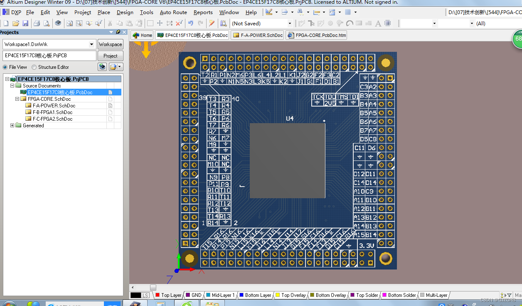Click the Place String (A) icon
Image resolution: width=522 pixels, height=306 pixels.
tap(378, 24)
